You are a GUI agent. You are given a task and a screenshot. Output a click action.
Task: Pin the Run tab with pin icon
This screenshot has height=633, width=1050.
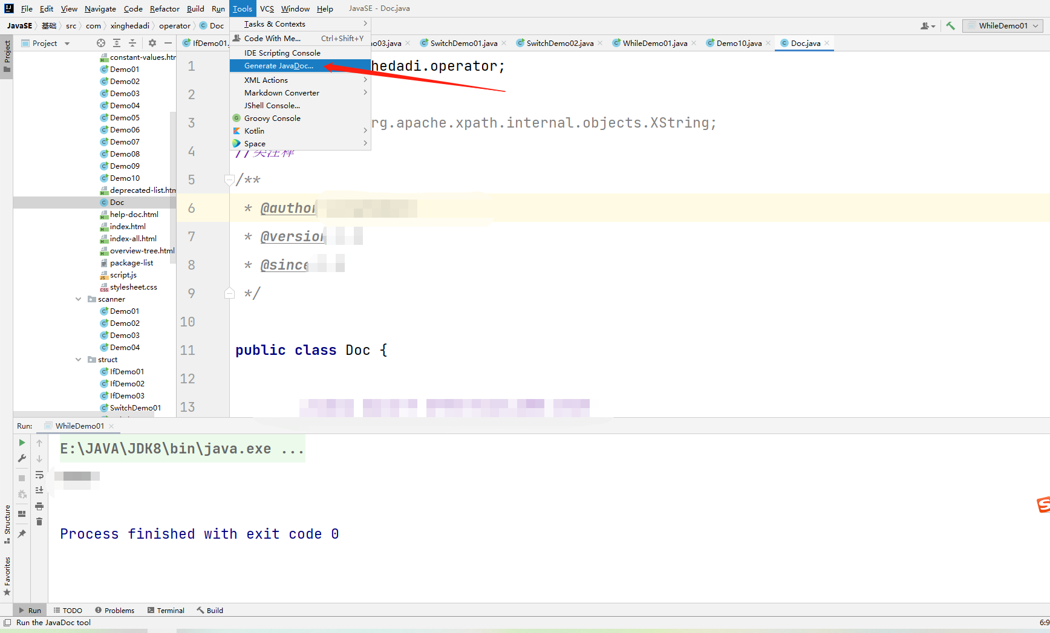tap(22, 534)
